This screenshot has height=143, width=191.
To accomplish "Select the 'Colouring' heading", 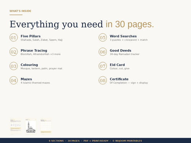I will [29, 65].
